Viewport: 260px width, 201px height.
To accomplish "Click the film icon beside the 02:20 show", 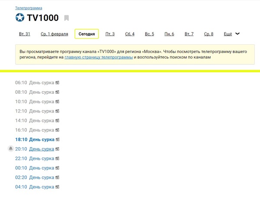I will coord(57,178).
